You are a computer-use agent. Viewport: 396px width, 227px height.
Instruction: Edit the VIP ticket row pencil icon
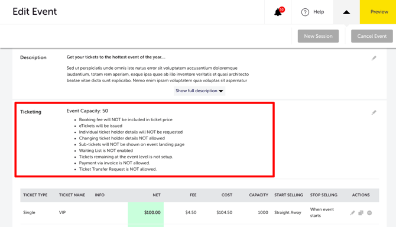(353, 213)
